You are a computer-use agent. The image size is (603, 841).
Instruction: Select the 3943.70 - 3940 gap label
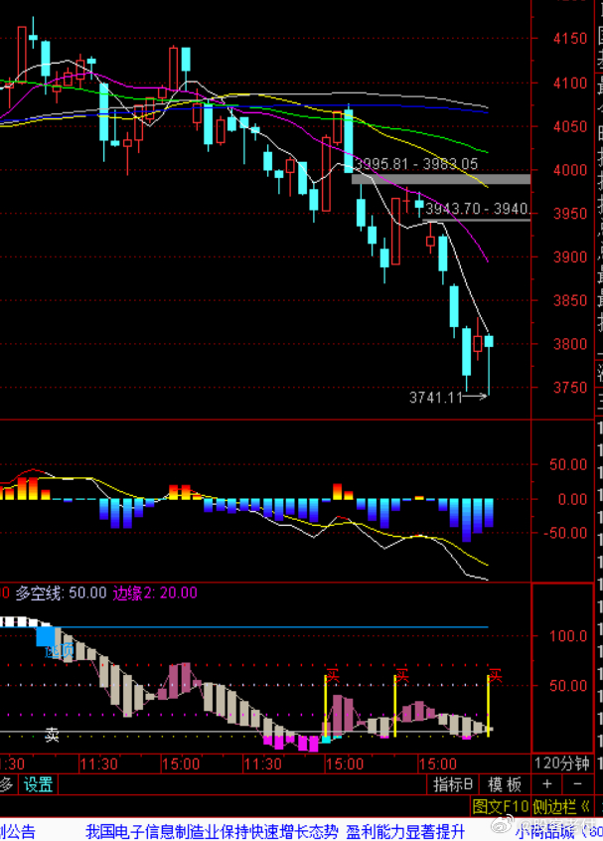tap(477, 208)
